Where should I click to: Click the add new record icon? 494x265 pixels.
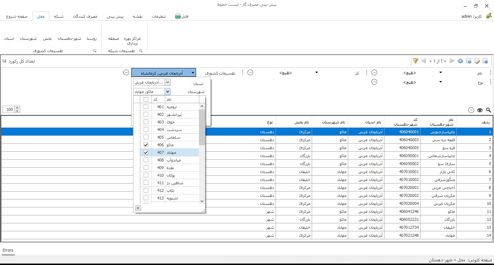pos(486,61)
